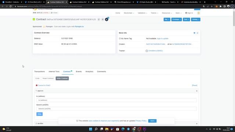The width and height of the screenshot is (235, 132).
Task: Expand the Resources nav dropdown
Action: tap(167, 13)
